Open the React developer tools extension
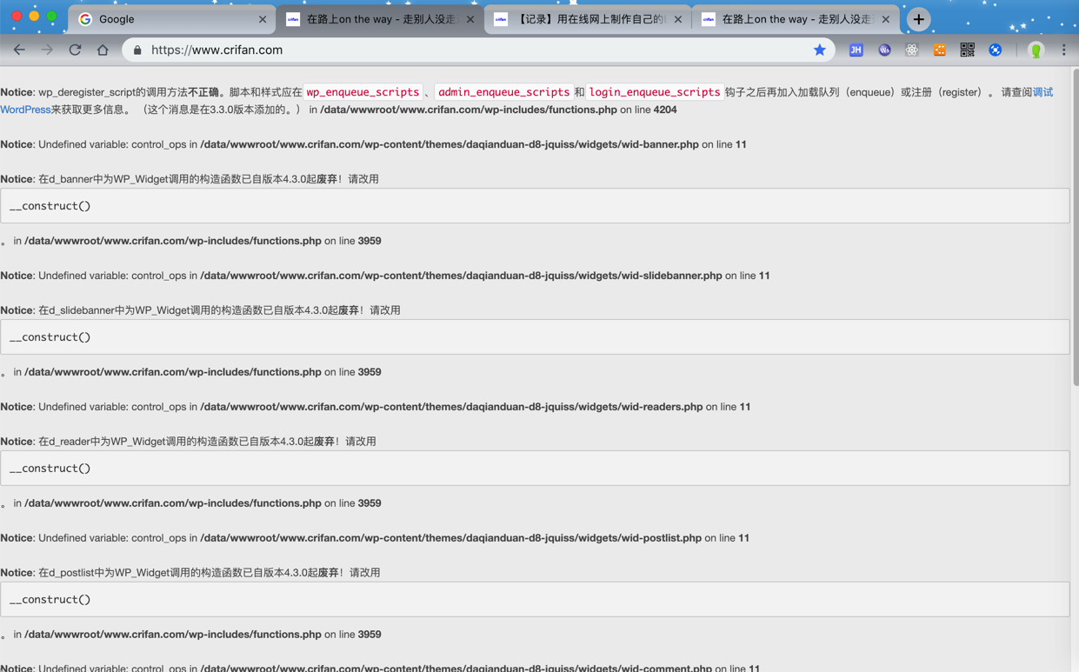Screen dimensions: 1079x672 [911, 50]
